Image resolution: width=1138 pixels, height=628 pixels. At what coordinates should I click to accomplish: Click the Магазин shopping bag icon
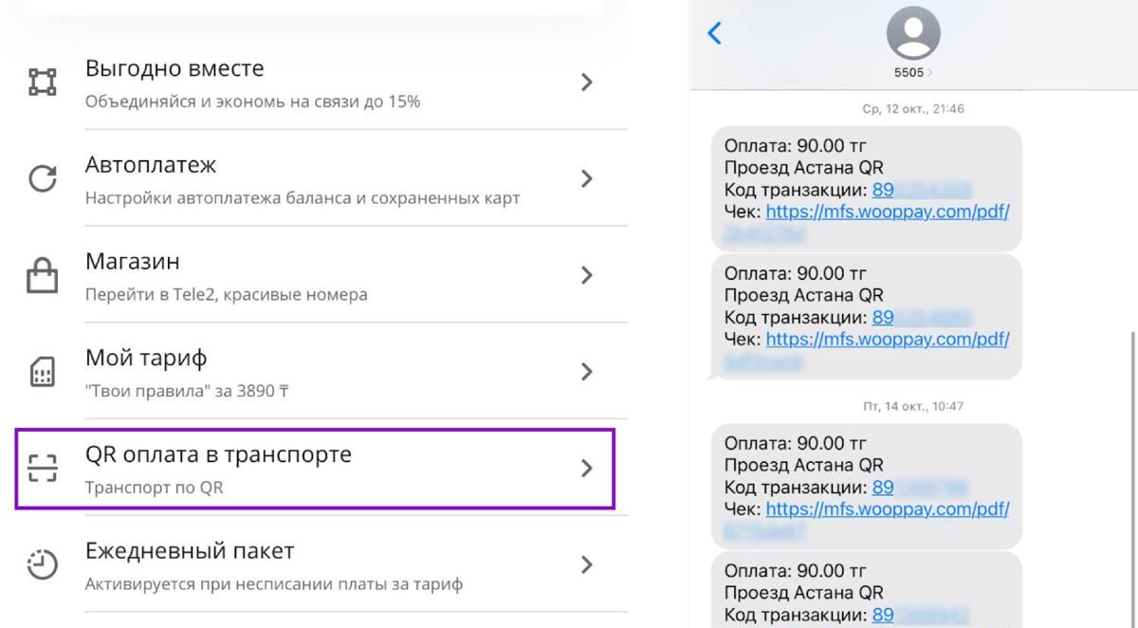43,276
